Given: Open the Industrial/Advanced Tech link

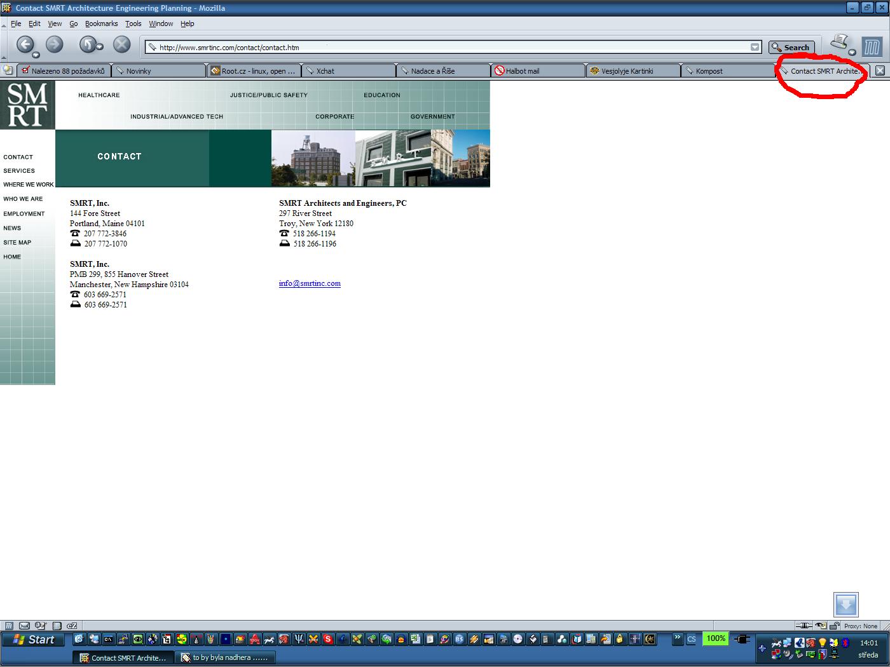Looking at the screenshot, I should tap(177, 117).
